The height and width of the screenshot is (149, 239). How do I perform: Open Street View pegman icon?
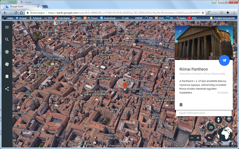(x=219, y=120)
